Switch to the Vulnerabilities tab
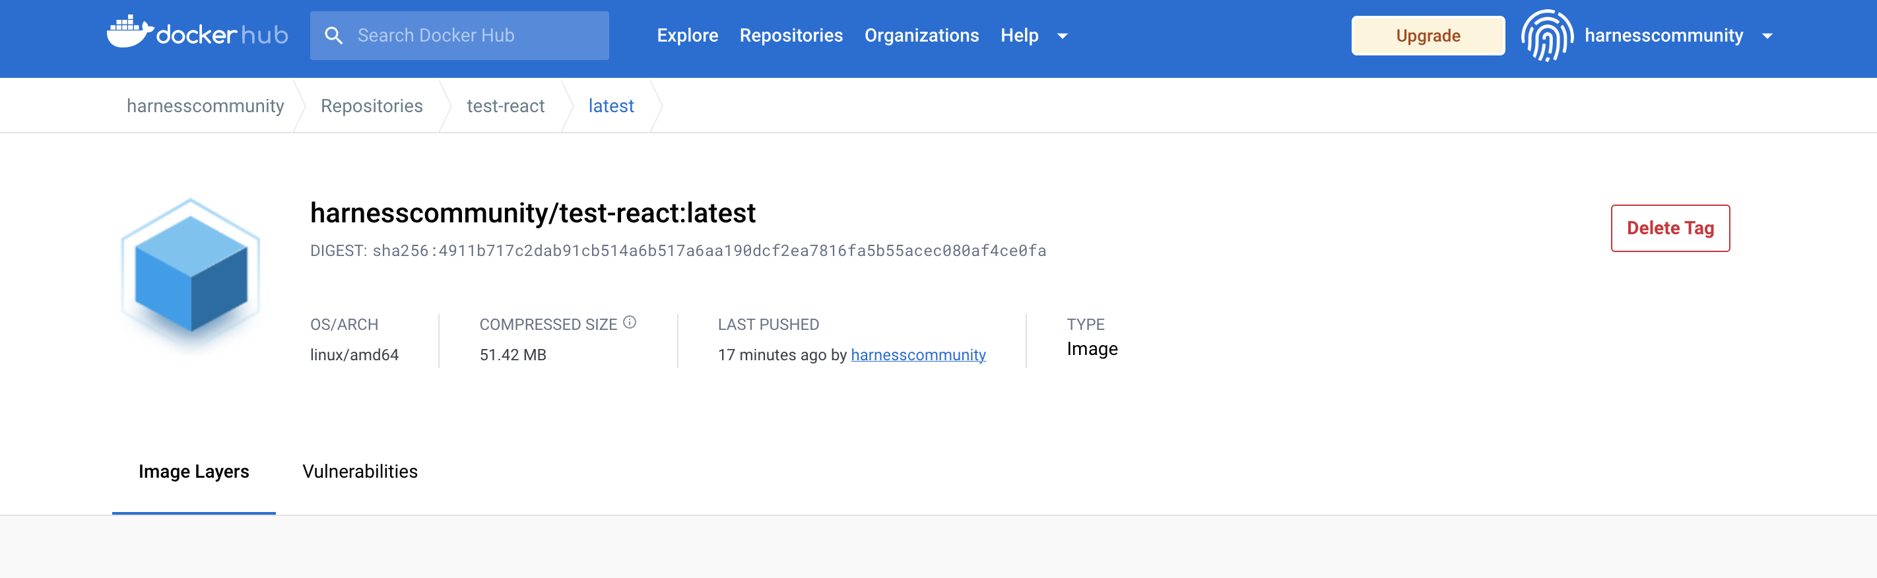 point(360,472)
